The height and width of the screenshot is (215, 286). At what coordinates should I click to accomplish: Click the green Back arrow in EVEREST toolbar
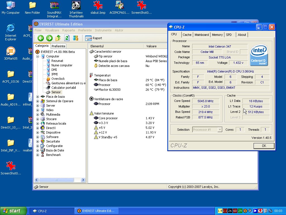point(41,38)
